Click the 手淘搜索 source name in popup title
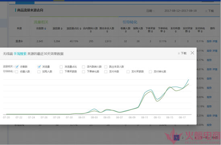The width and height of the screenshot is (221, 145). click(20, 54)
